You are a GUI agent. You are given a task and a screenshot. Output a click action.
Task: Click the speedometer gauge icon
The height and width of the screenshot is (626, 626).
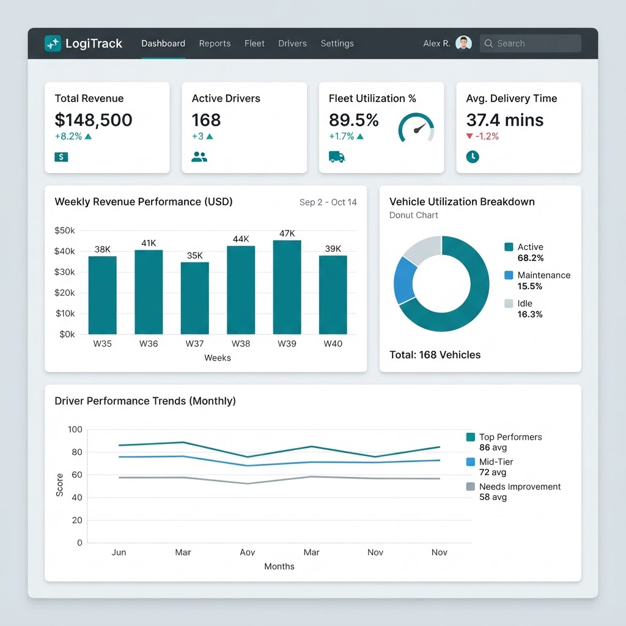click(x=416, y=128)
